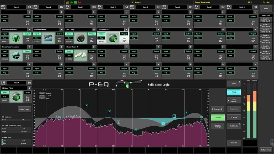Select Rack 5: AFL Bus 1 solo

tap(266, 42)
